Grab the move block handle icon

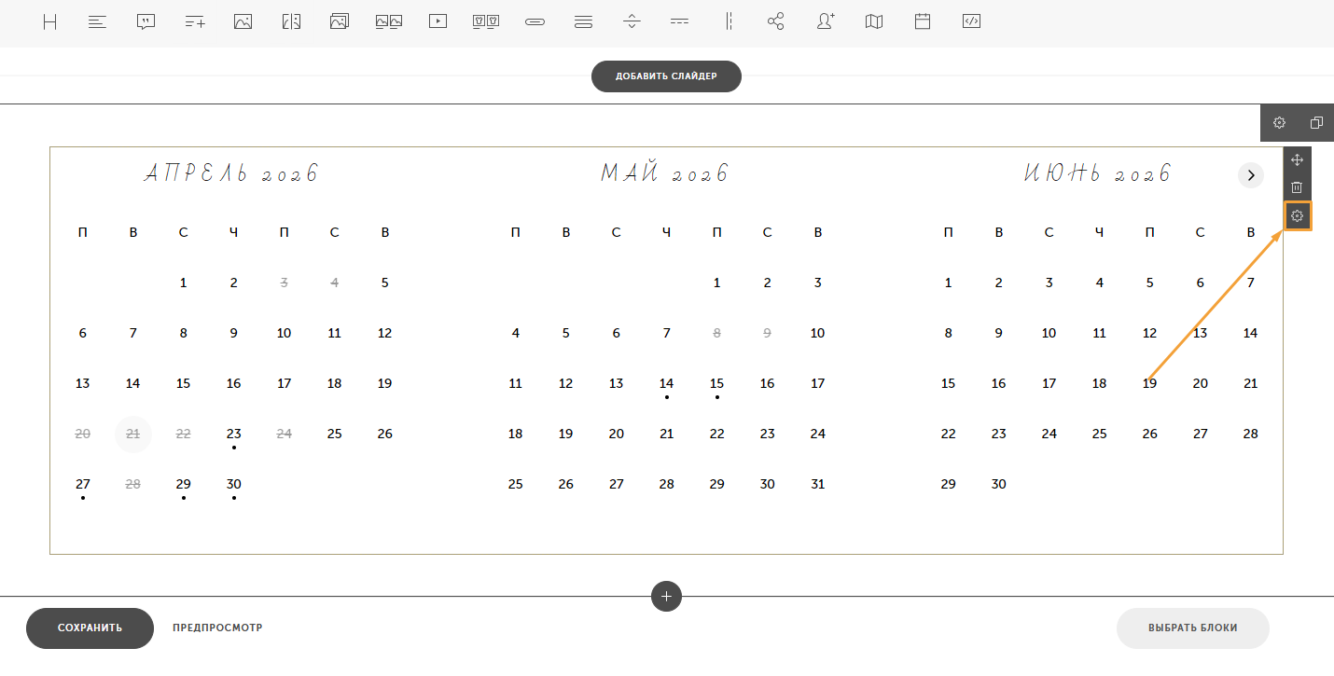(1297, 159)
